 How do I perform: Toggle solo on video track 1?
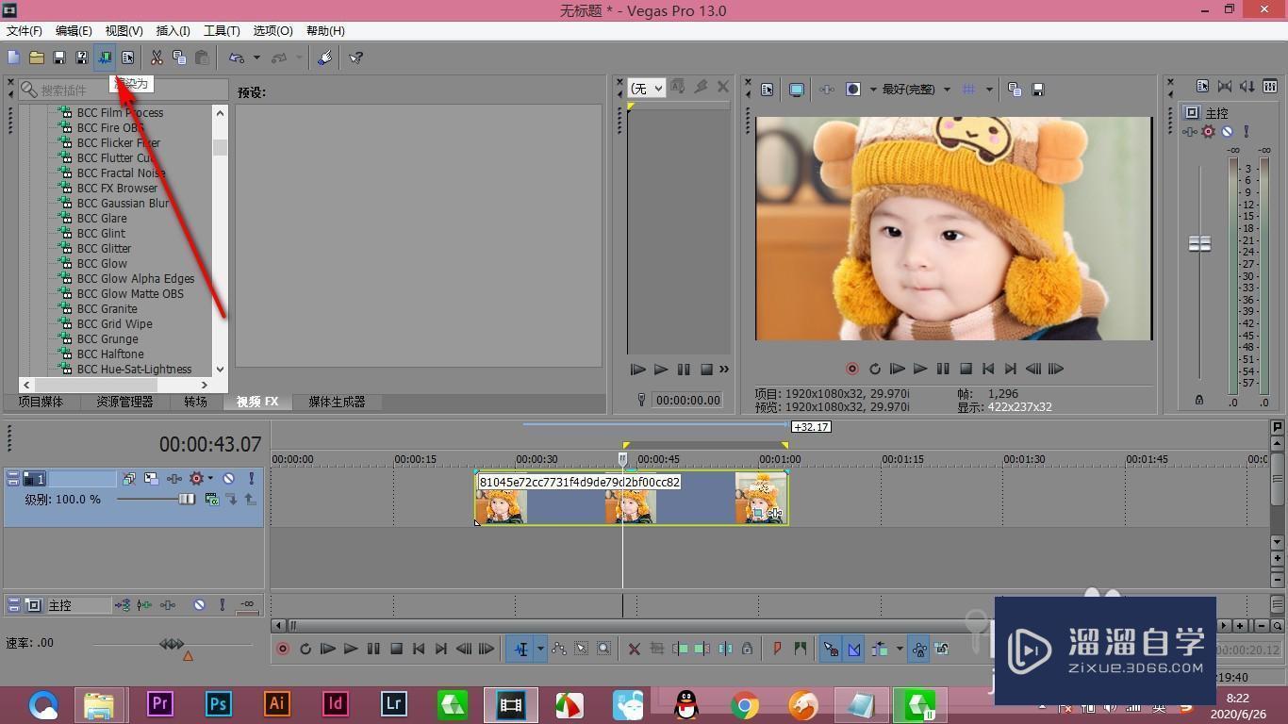coord(251,479)
